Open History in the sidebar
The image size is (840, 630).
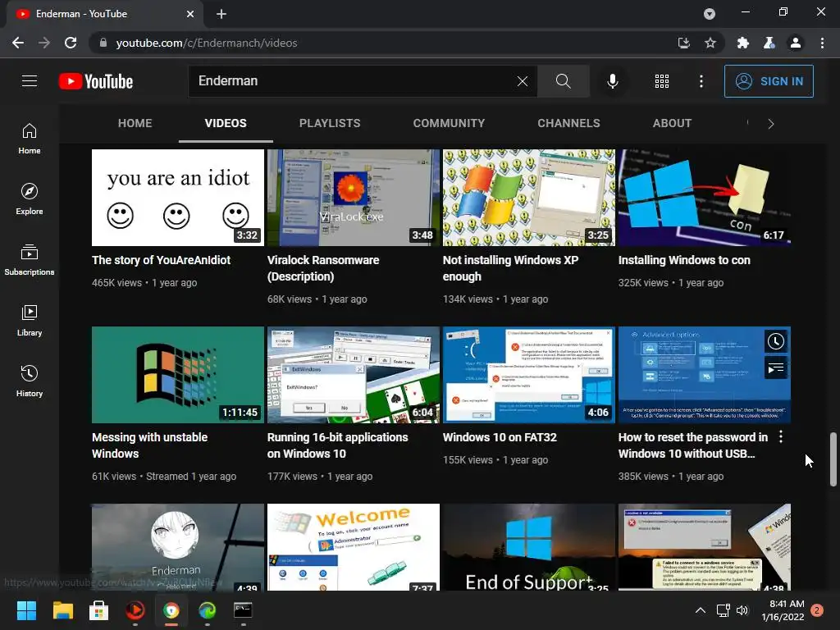tap(30, 381)
